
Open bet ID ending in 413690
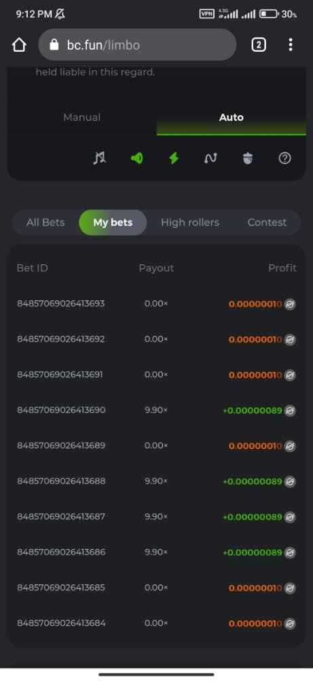pos(61,410)
